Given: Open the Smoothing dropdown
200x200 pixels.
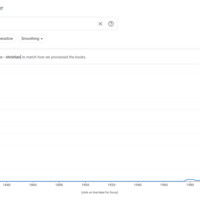Looking at the screenshot, I should point(32,38).
